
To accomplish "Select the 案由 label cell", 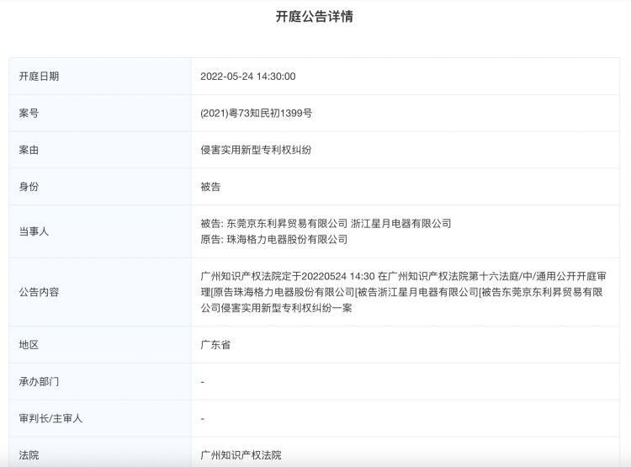I will coord(100,150).
